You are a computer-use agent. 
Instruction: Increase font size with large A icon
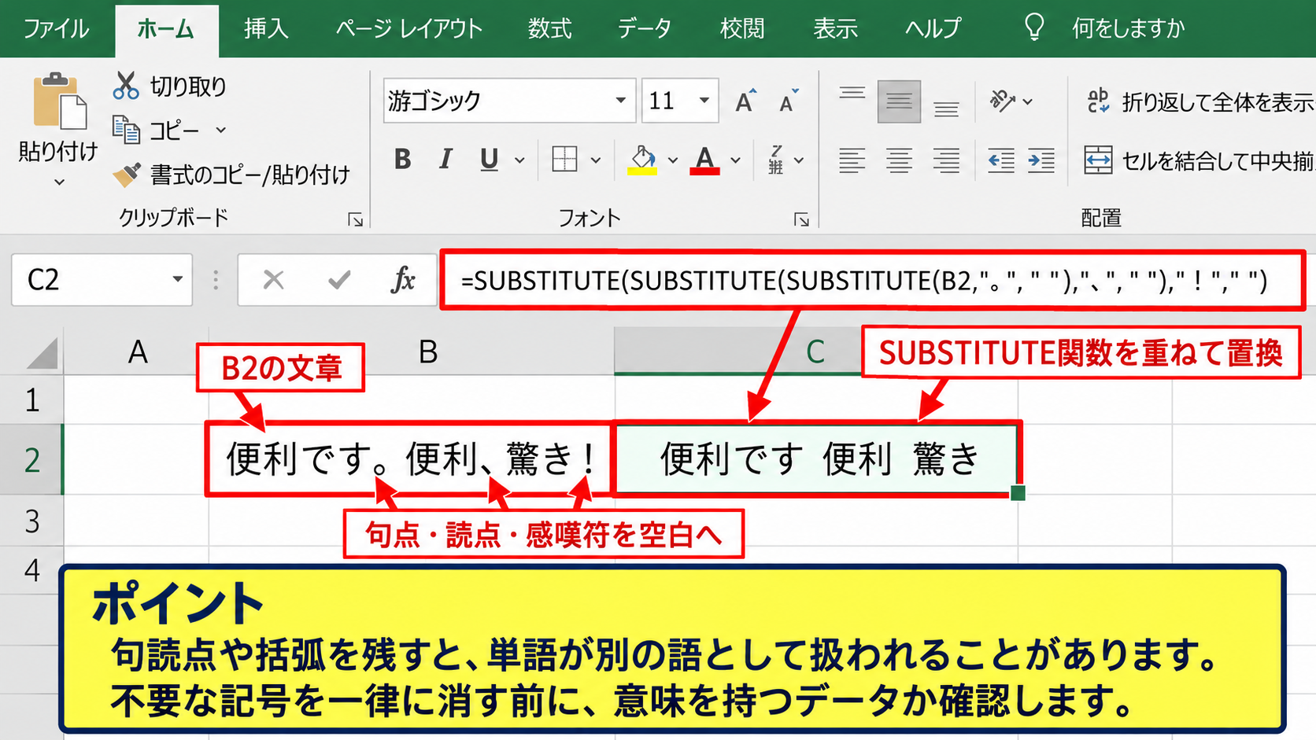tap(745, 101)
